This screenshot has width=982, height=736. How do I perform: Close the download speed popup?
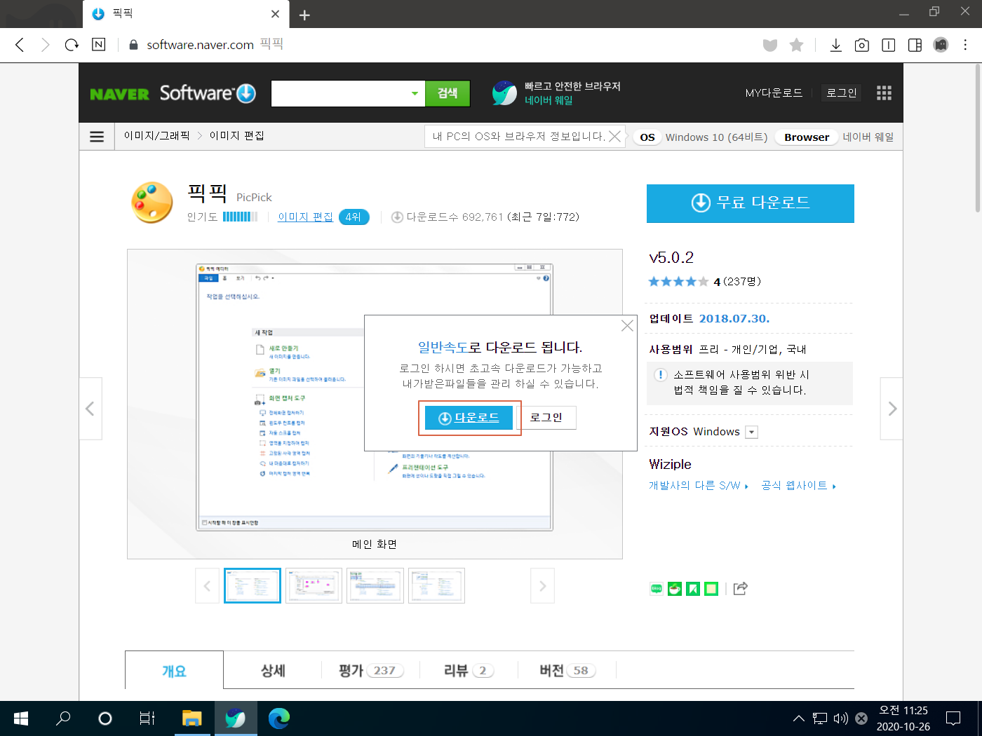[x=627, y=325]
